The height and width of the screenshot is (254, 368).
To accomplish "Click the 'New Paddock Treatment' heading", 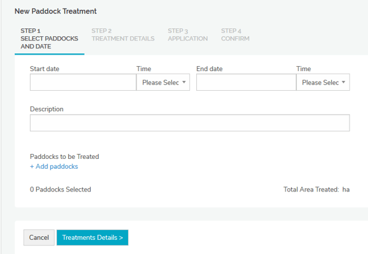I will tap(55, 11).
